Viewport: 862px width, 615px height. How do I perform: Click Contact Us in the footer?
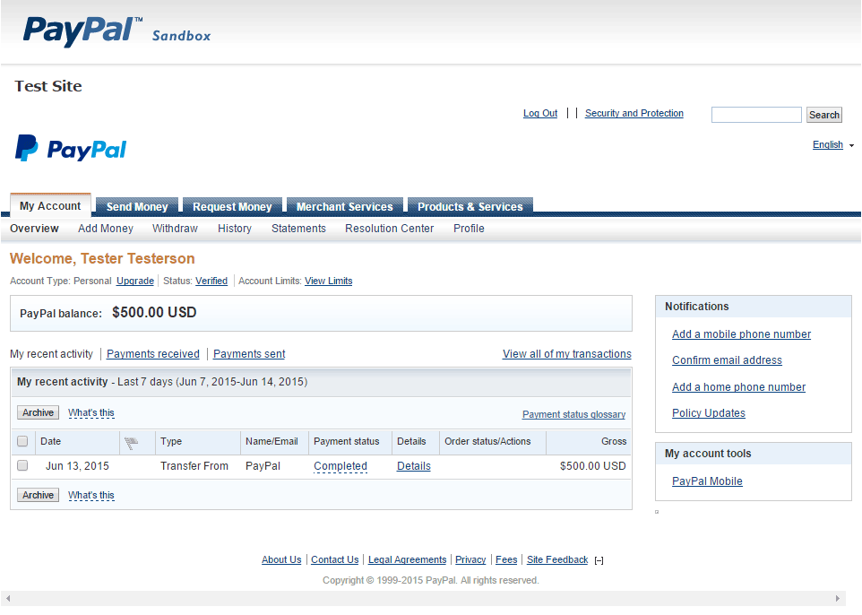(x=335, y=560)
